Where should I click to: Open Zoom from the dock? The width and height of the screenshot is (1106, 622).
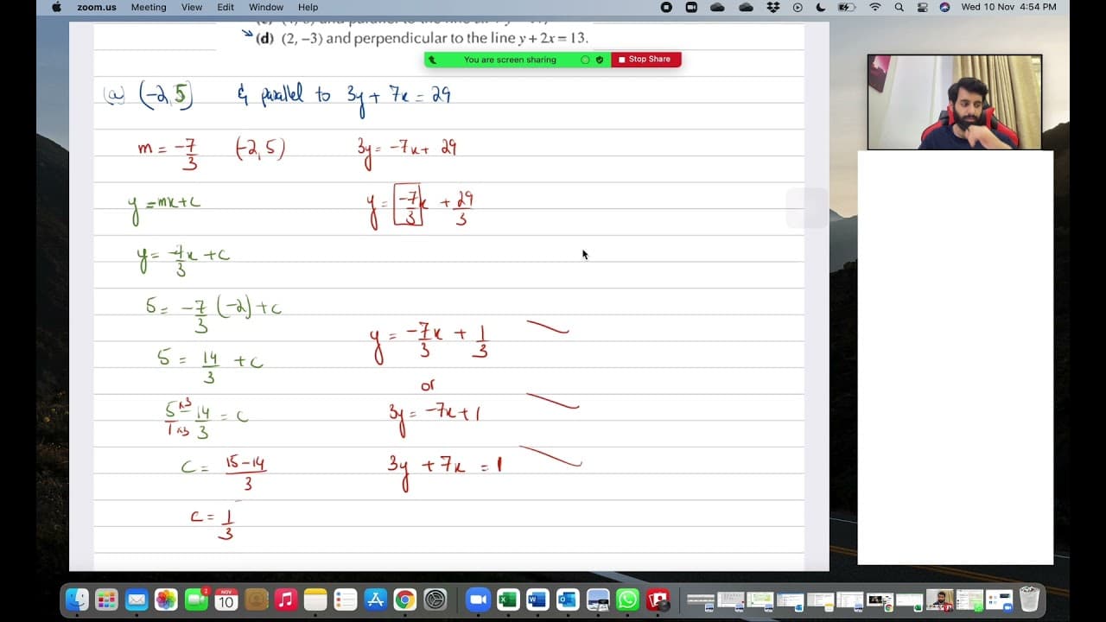(478, 600)
